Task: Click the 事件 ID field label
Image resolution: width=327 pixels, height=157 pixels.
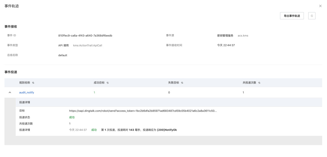Action: coord(12,35)
